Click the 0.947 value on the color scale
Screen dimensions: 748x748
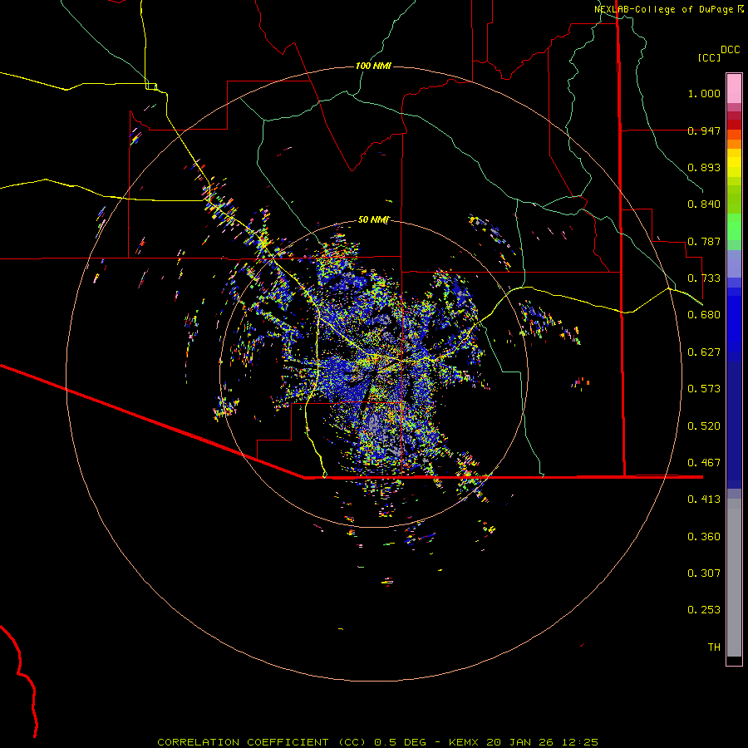click(x=704, y=130)
